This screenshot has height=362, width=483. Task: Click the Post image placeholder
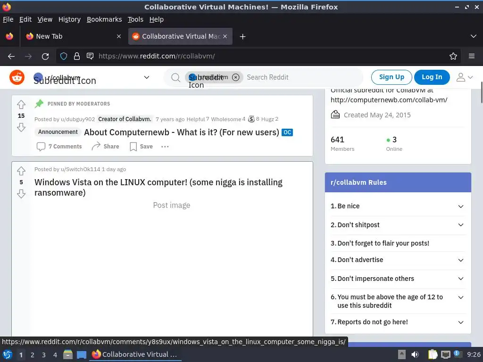(x=172, y=206)
